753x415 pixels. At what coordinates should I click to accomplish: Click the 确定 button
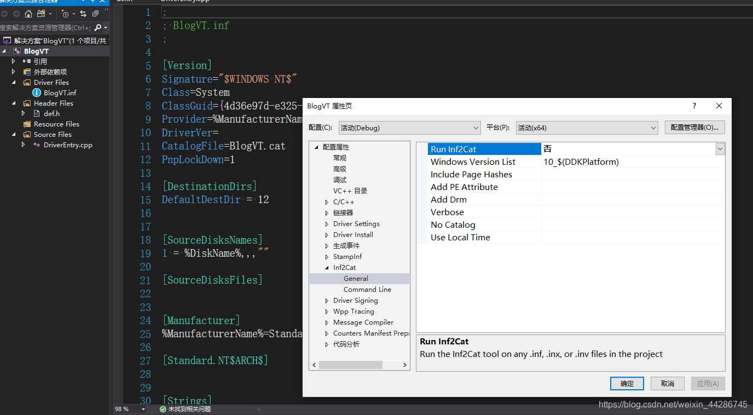627,383
